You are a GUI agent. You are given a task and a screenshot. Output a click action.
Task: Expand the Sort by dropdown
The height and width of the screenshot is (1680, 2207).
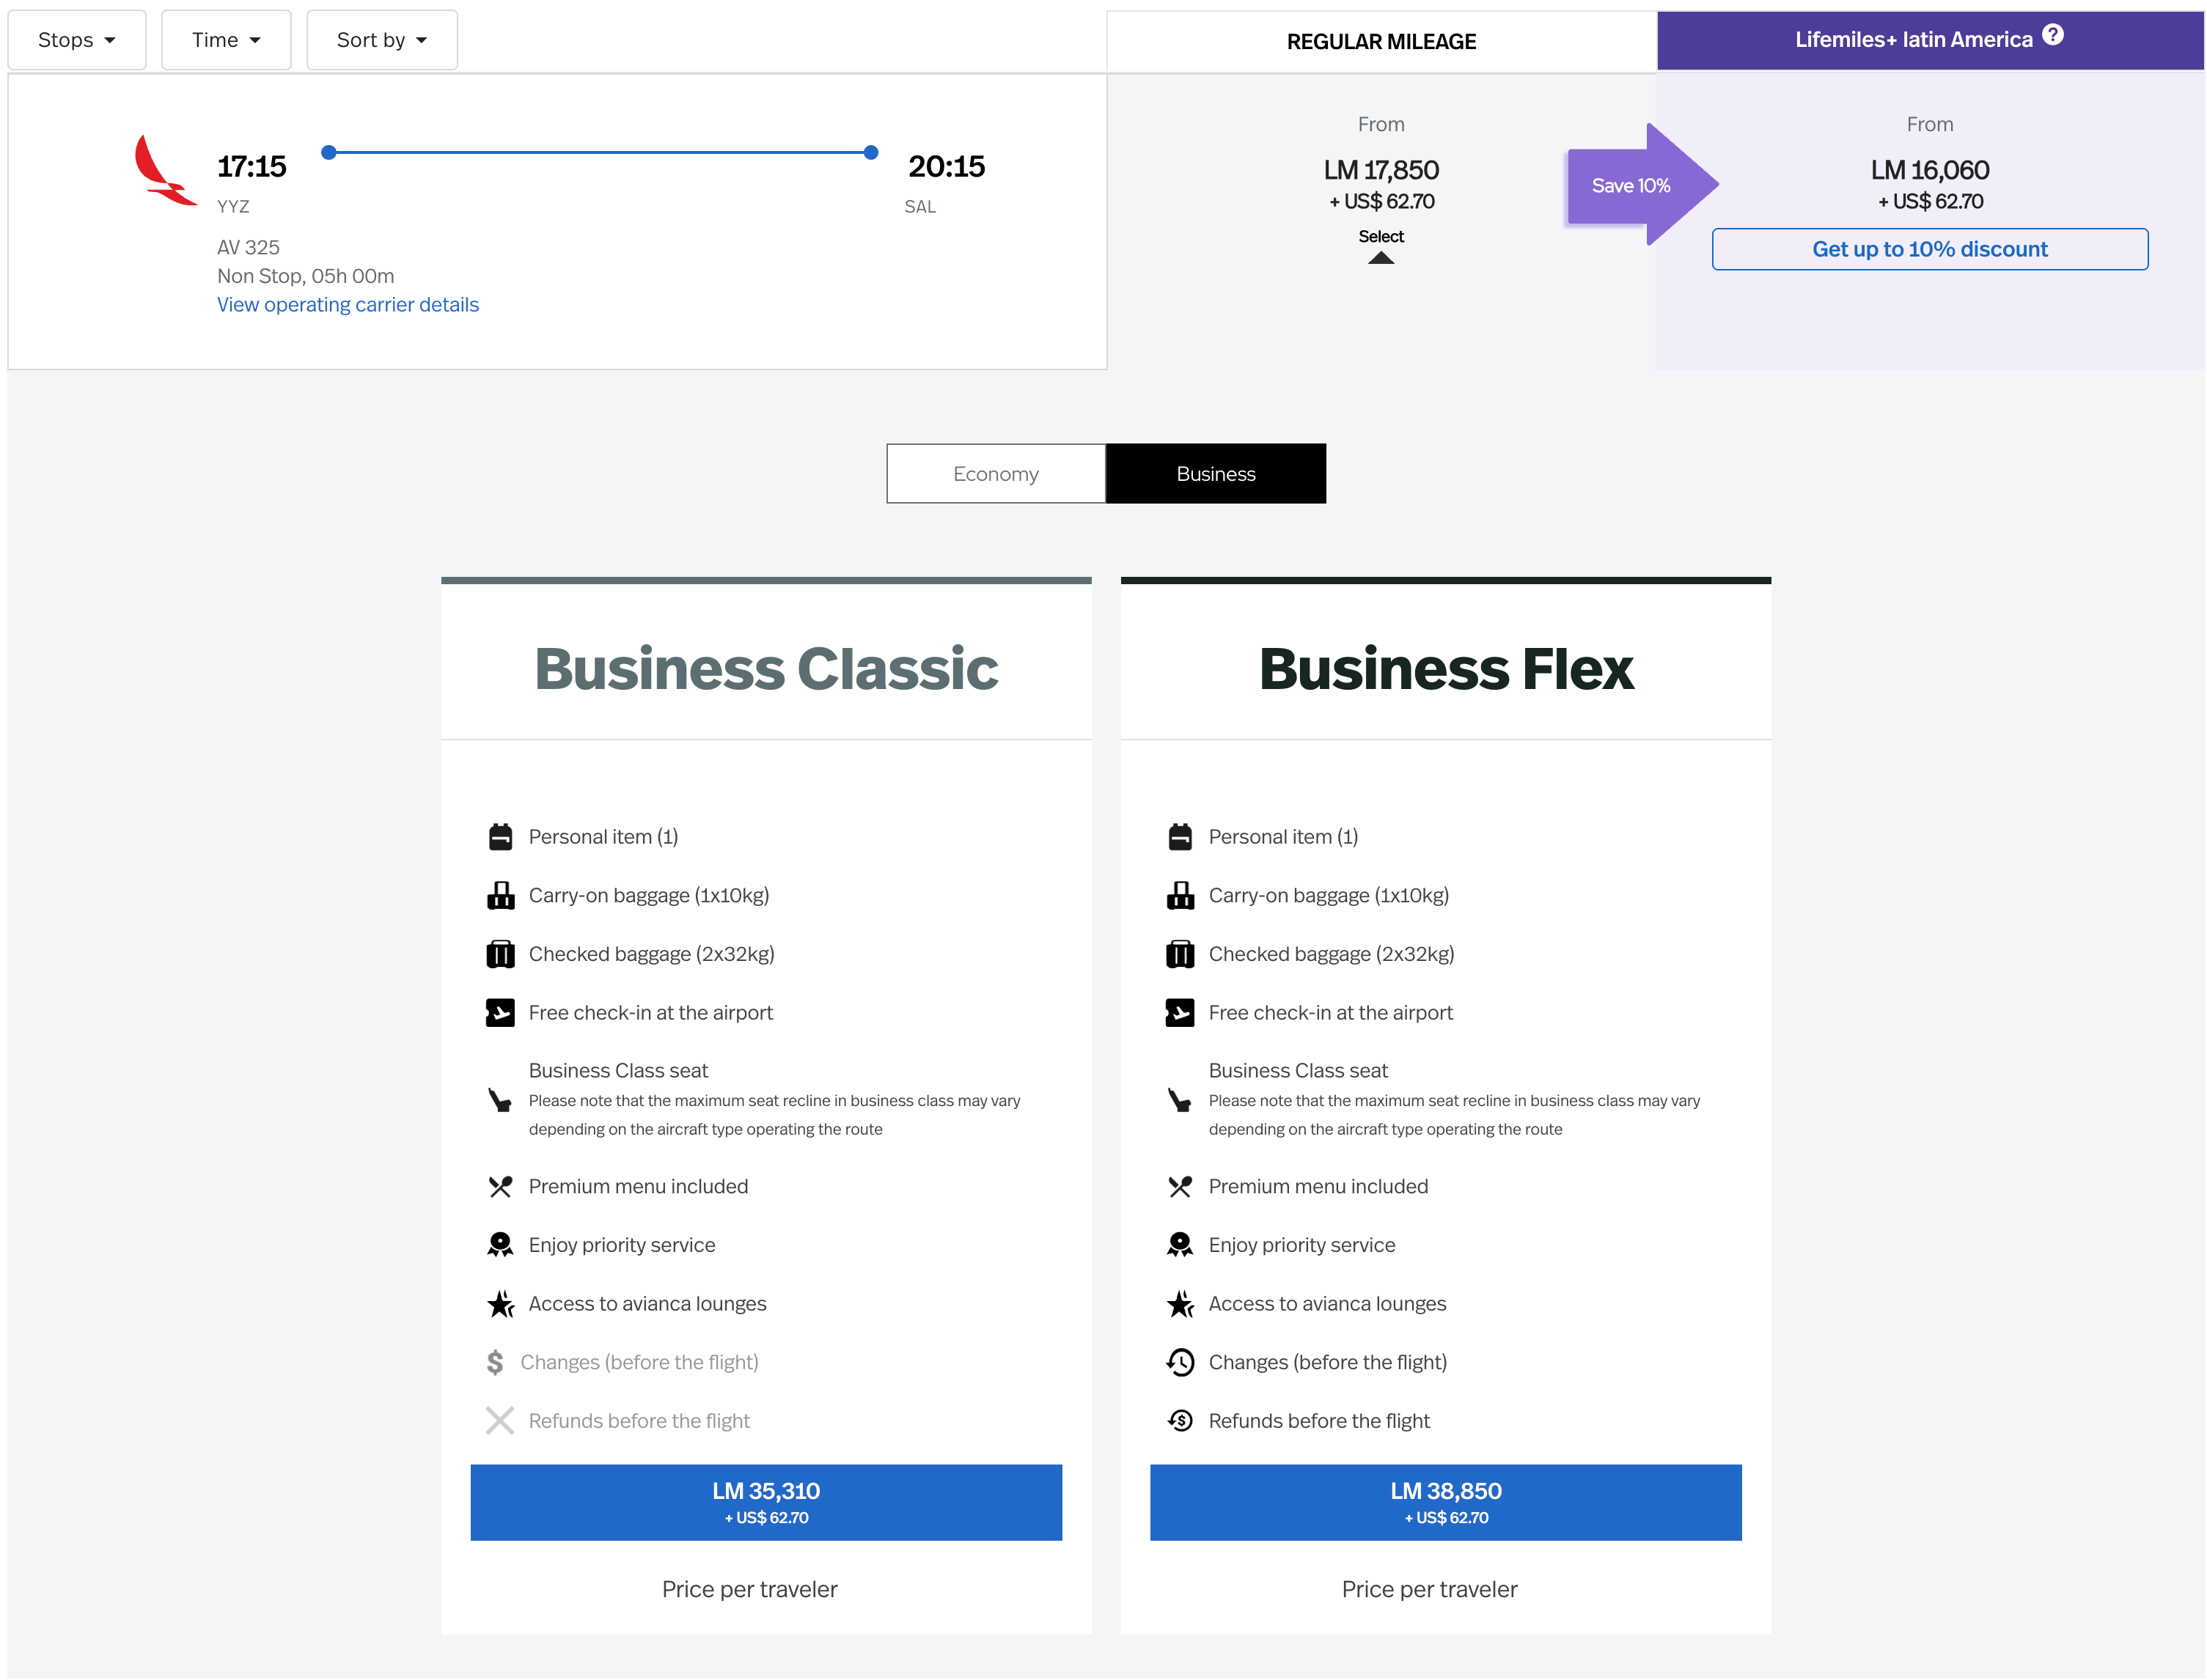(382, 40)
